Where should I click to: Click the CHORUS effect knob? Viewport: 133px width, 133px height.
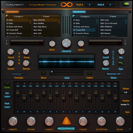coord(49,121)
